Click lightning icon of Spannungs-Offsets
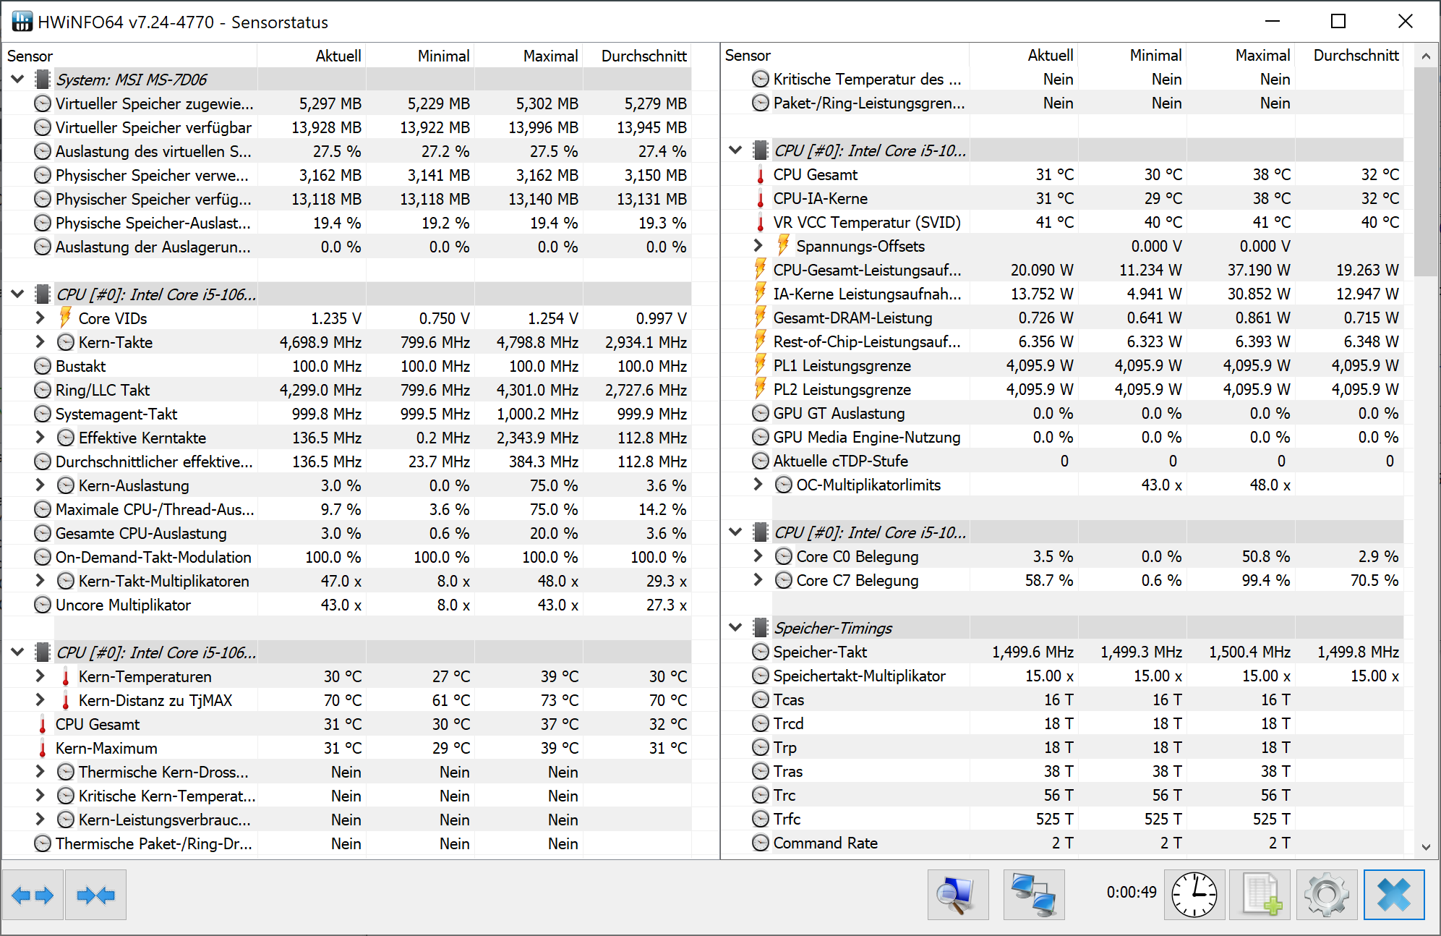This screenshot has height=936, width=1441. coord(783,245)
